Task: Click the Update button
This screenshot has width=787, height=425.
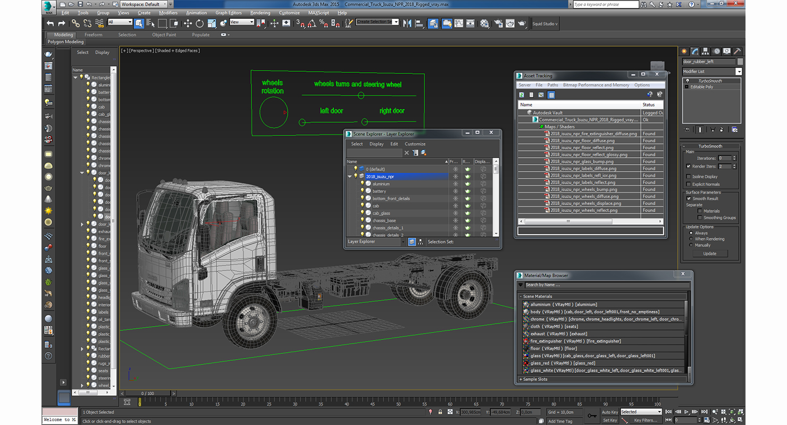Action: click(x=710, y=253)
